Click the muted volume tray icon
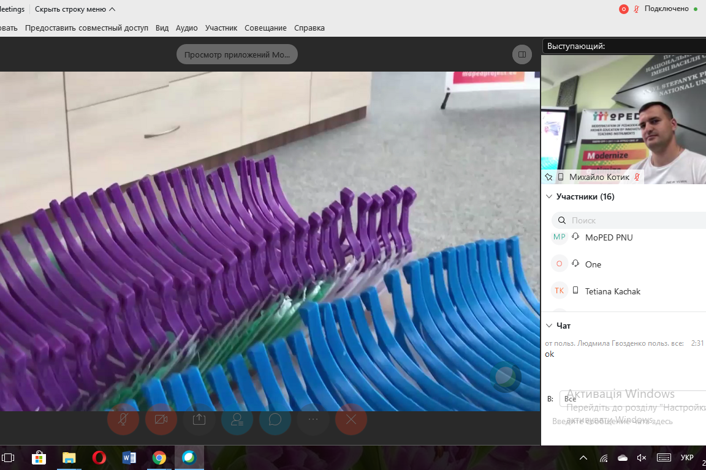 (642, 458)
